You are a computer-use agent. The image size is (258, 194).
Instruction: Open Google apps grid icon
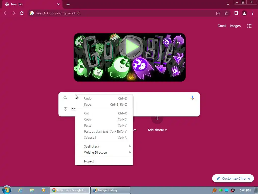click(x=249, y=26)
